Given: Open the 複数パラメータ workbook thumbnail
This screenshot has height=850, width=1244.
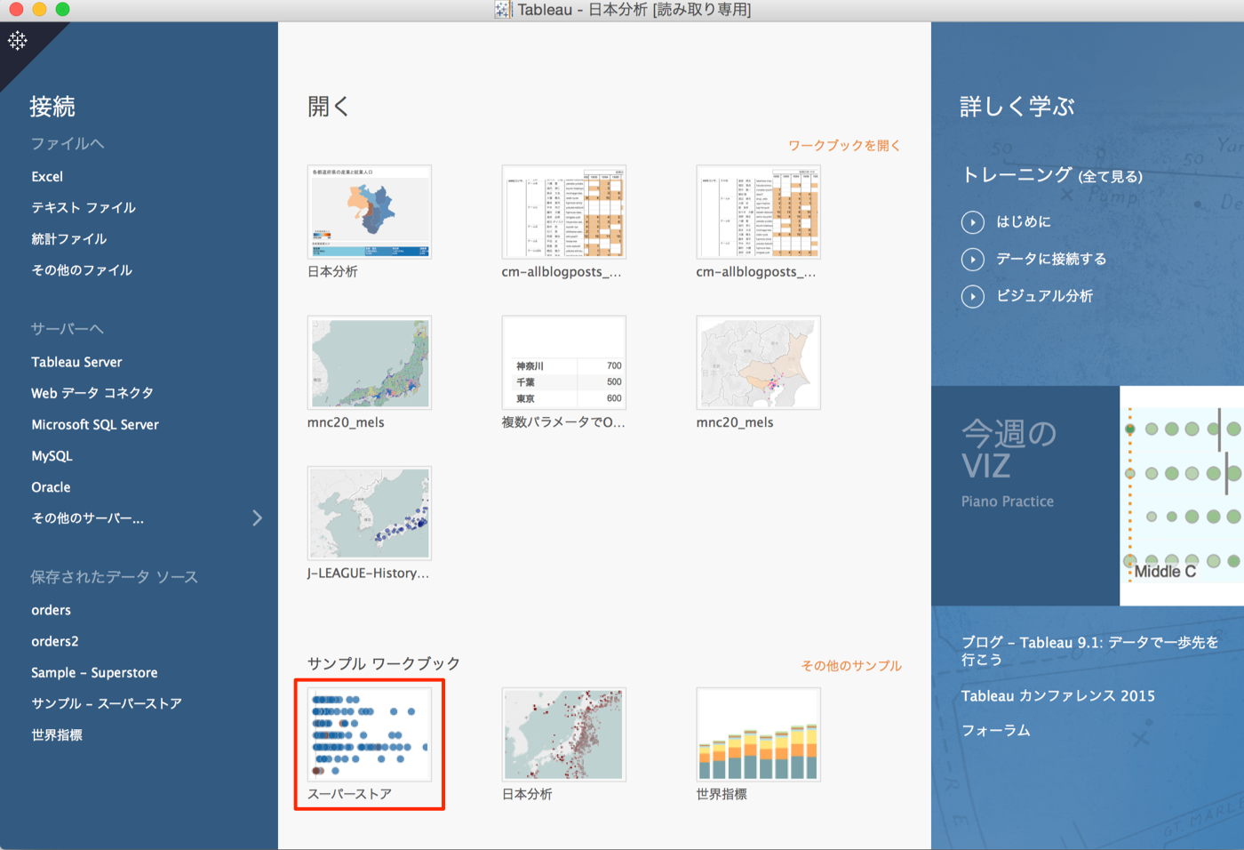Looking at the screenshot, I should point(563,363).
